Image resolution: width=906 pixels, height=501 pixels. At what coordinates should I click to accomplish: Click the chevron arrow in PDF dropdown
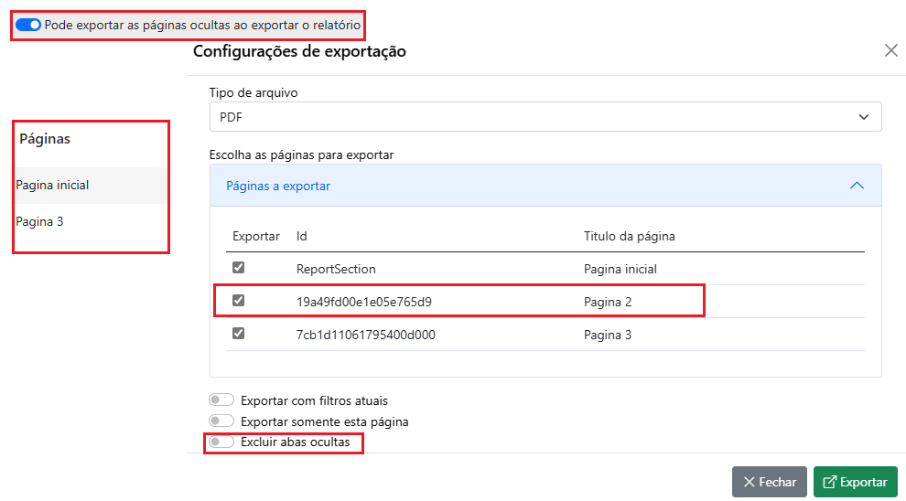(863, 117)
